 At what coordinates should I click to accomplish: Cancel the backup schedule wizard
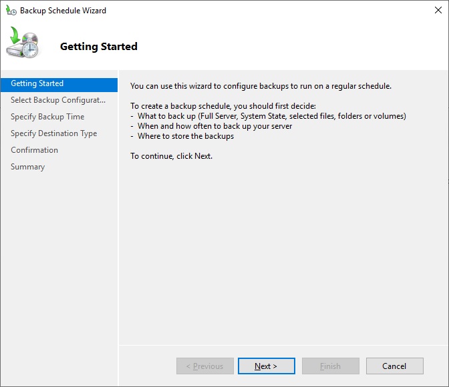[395, 366]
